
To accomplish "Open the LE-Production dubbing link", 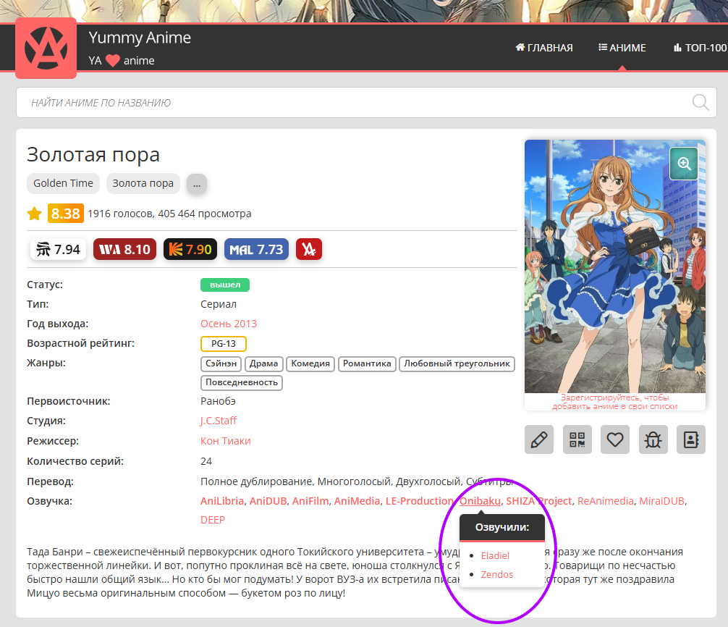I will (420, 501).
